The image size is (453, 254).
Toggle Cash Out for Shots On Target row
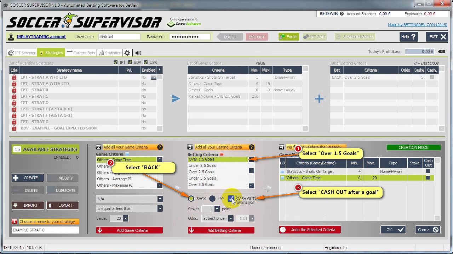point(428,171)
